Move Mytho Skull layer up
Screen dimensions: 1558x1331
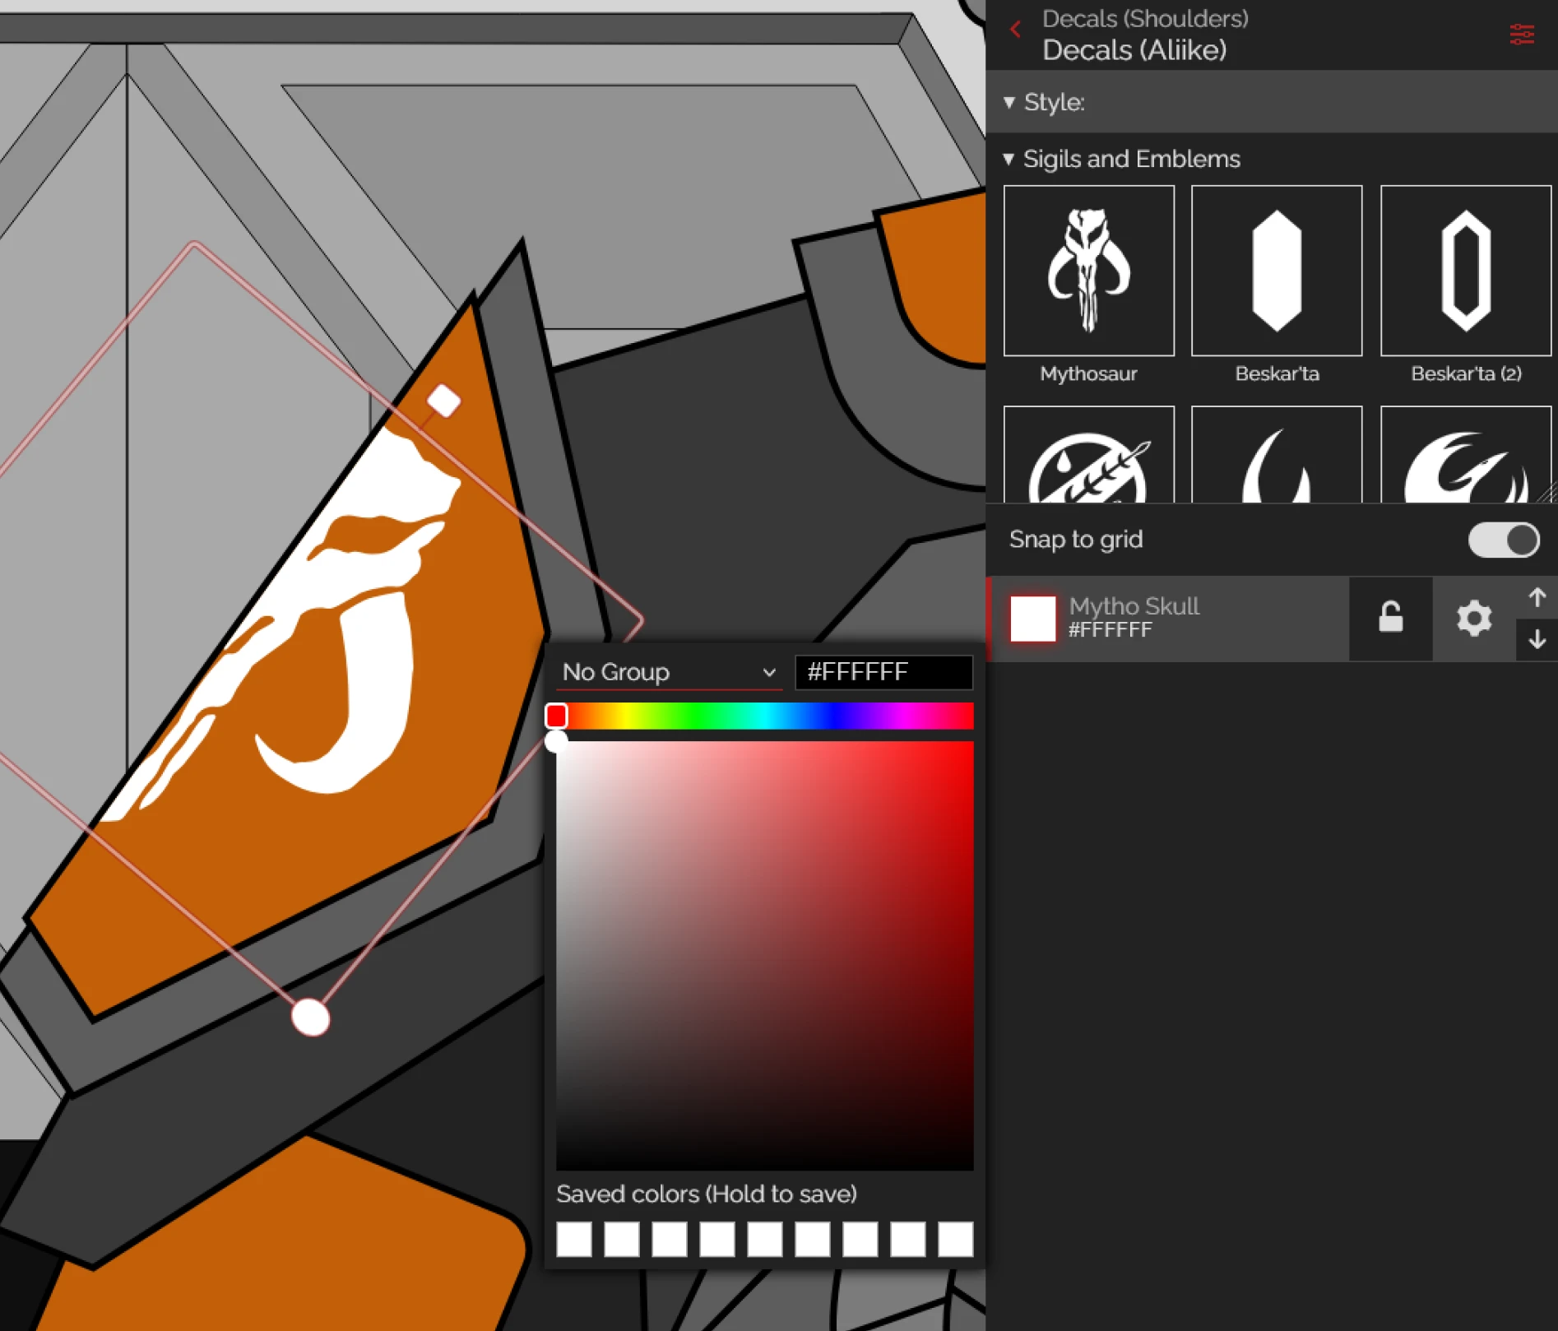(x=1537, y=597)
